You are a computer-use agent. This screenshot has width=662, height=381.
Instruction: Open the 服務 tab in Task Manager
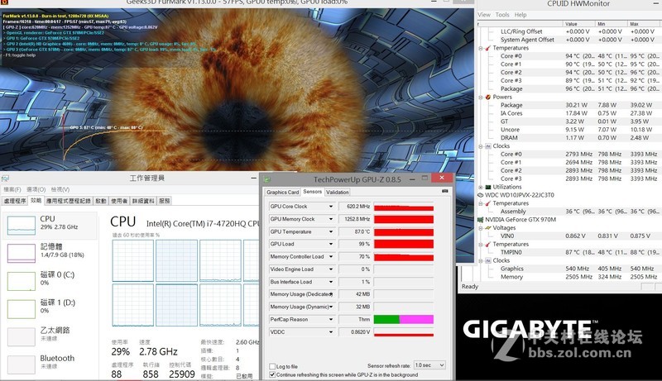click(164, 201)
